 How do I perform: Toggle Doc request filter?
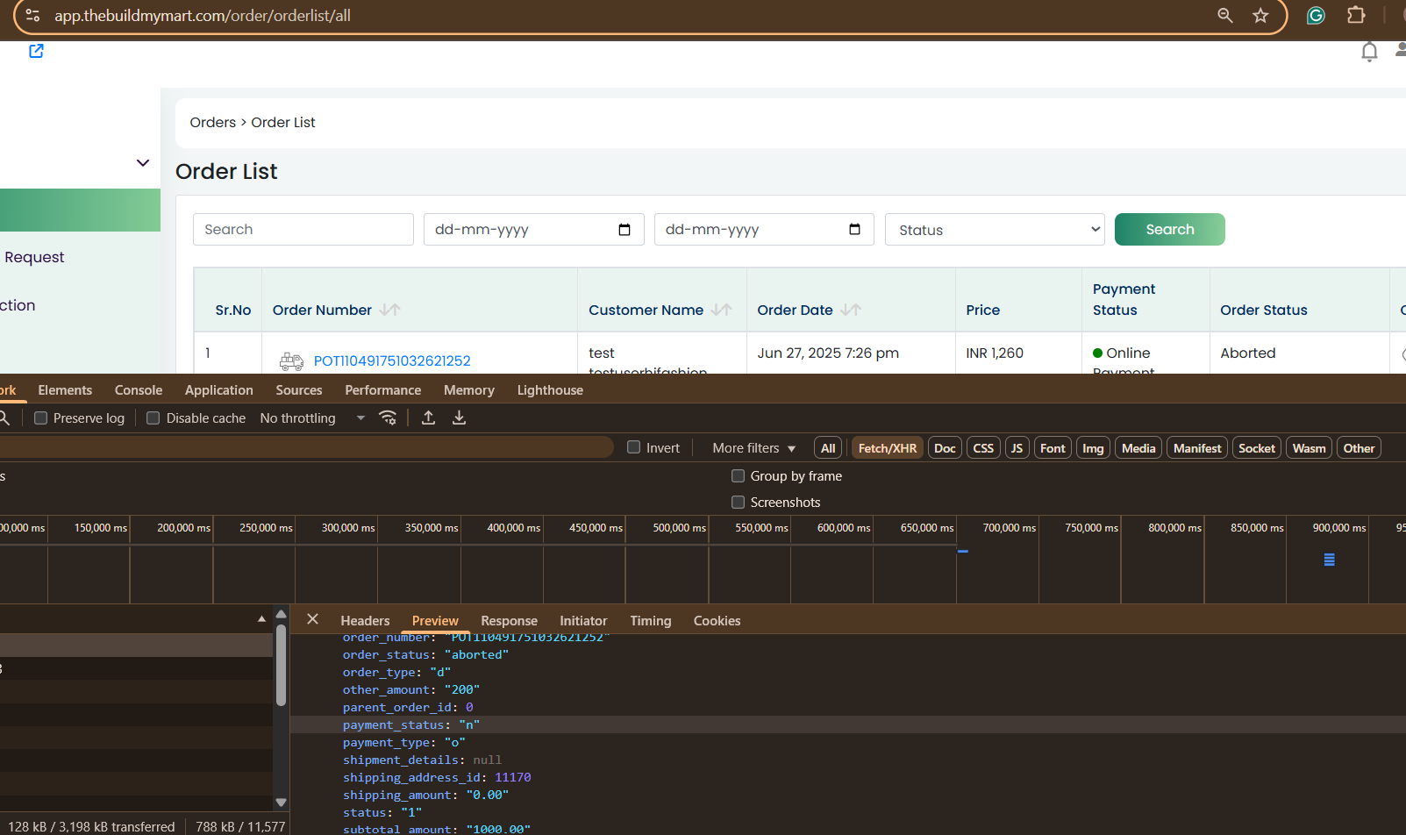[945, 448]
